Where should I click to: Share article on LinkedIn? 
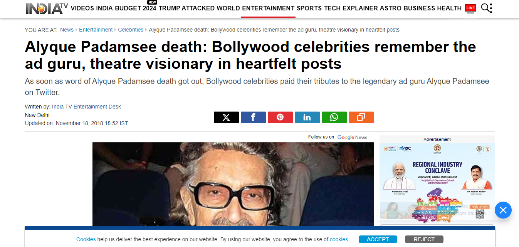coord(307,117)
